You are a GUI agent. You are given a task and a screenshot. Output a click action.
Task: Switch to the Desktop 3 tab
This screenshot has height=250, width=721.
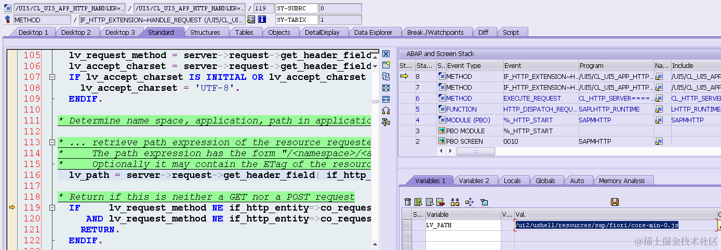120,32
